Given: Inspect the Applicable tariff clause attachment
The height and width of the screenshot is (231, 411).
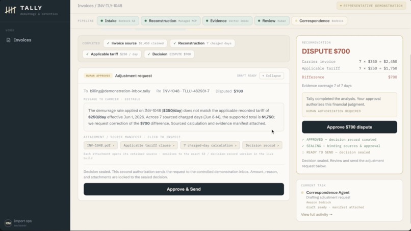Looking at the screenshot, I should tap(149, 145).
